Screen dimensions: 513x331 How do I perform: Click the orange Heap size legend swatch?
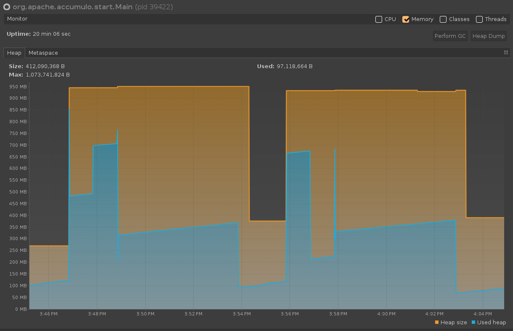pos(437,323)
